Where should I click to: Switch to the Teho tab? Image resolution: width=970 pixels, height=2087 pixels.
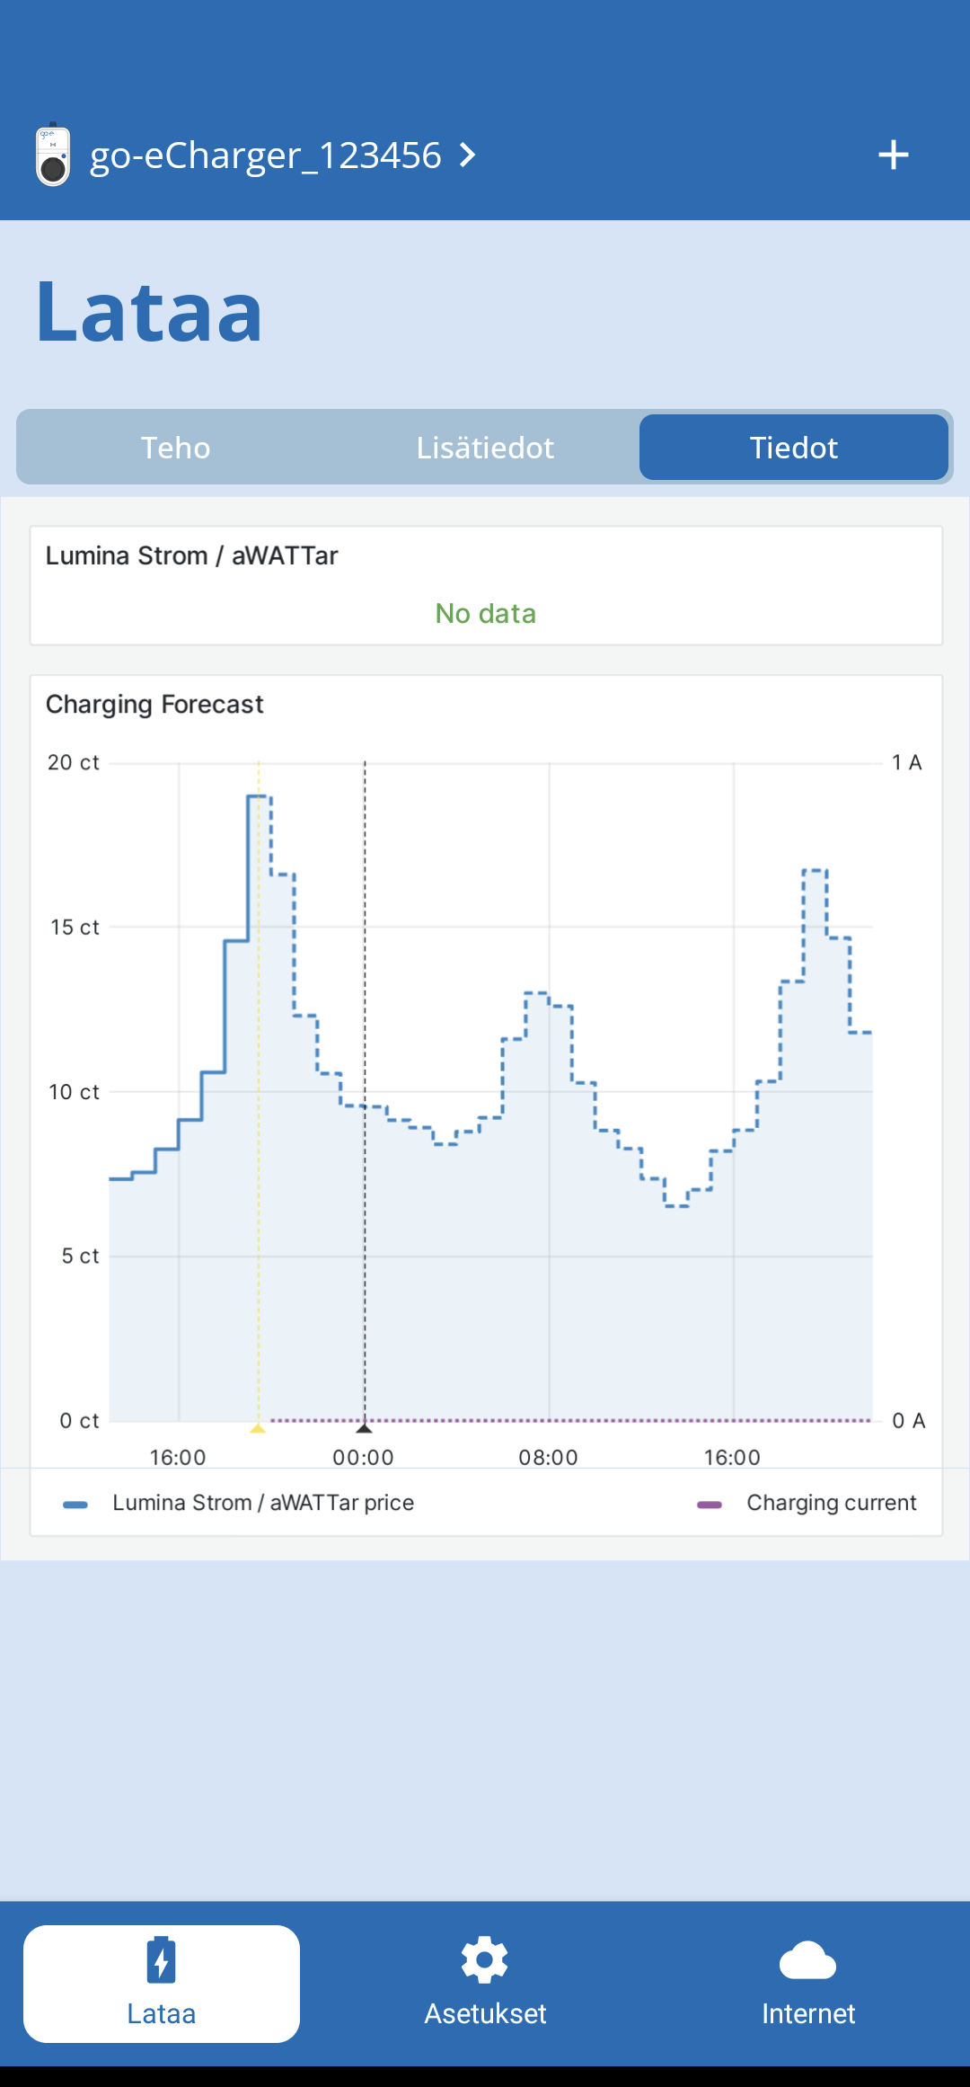coord(175,448)
